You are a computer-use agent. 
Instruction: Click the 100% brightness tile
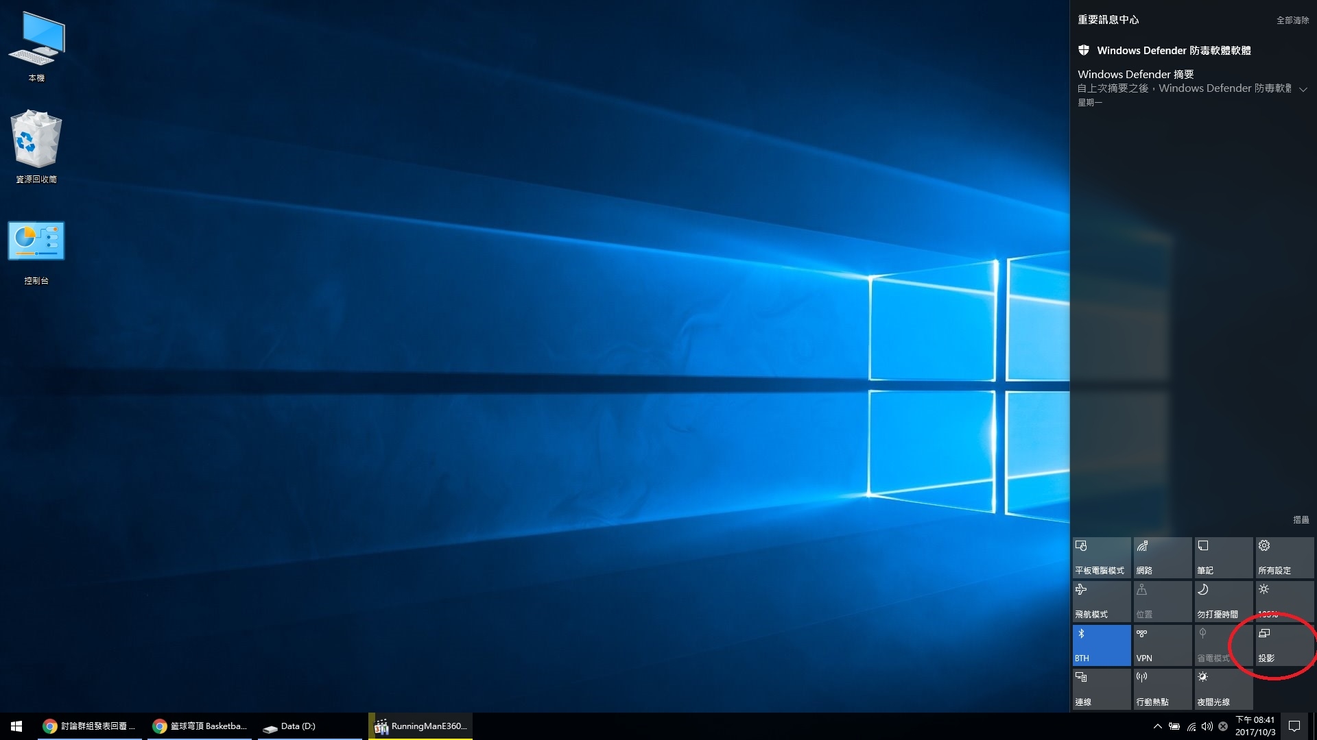(1285, 602)
